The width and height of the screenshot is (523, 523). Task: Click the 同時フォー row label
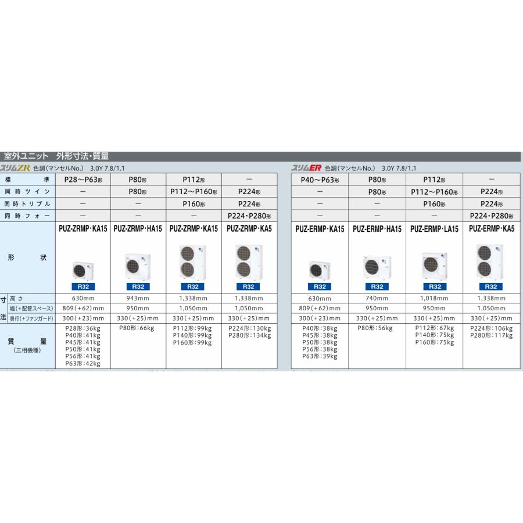27,216
